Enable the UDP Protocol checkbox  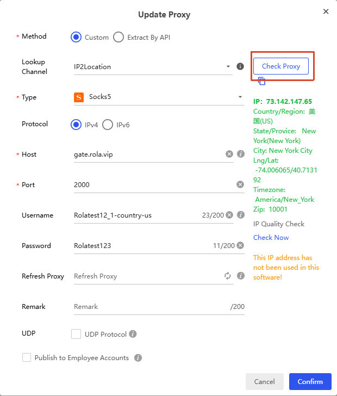[76, 334]
